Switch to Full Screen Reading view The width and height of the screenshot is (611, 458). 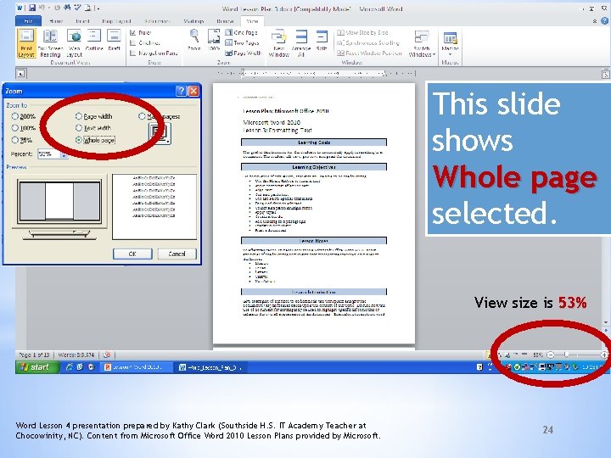click(x=50, y=43)
